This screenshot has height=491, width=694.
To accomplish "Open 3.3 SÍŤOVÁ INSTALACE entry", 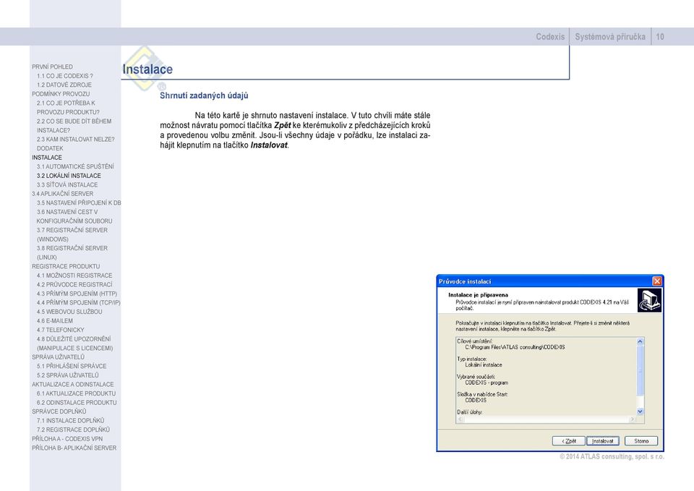I will click(67, 184).
